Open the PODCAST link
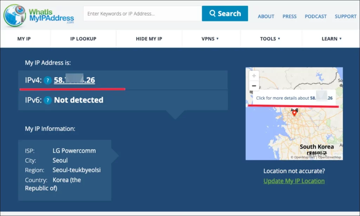The image size is (360, 216). point(315,17)
